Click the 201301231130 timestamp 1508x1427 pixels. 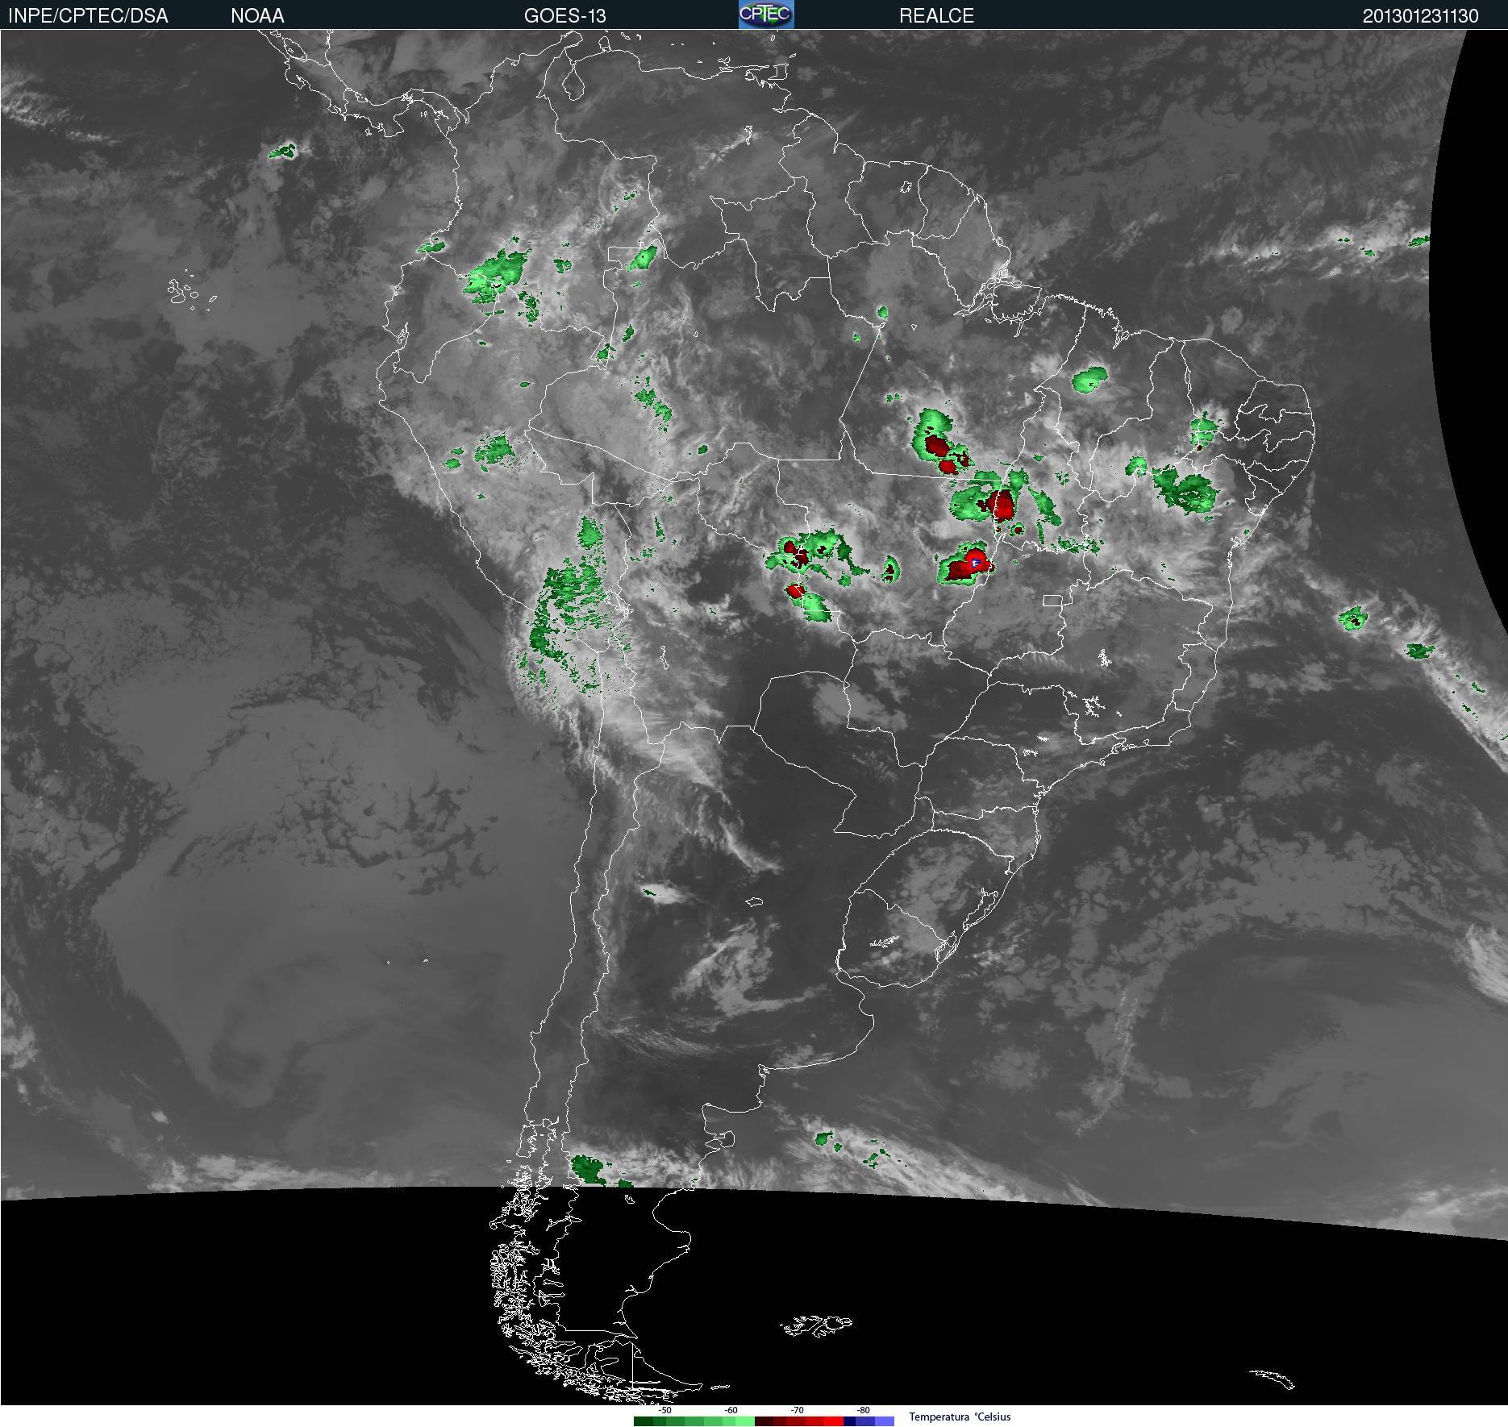pyautogui.click(x=1420, y=15)
